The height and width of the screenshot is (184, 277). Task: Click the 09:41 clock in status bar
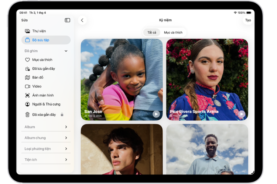click(23, 13)
